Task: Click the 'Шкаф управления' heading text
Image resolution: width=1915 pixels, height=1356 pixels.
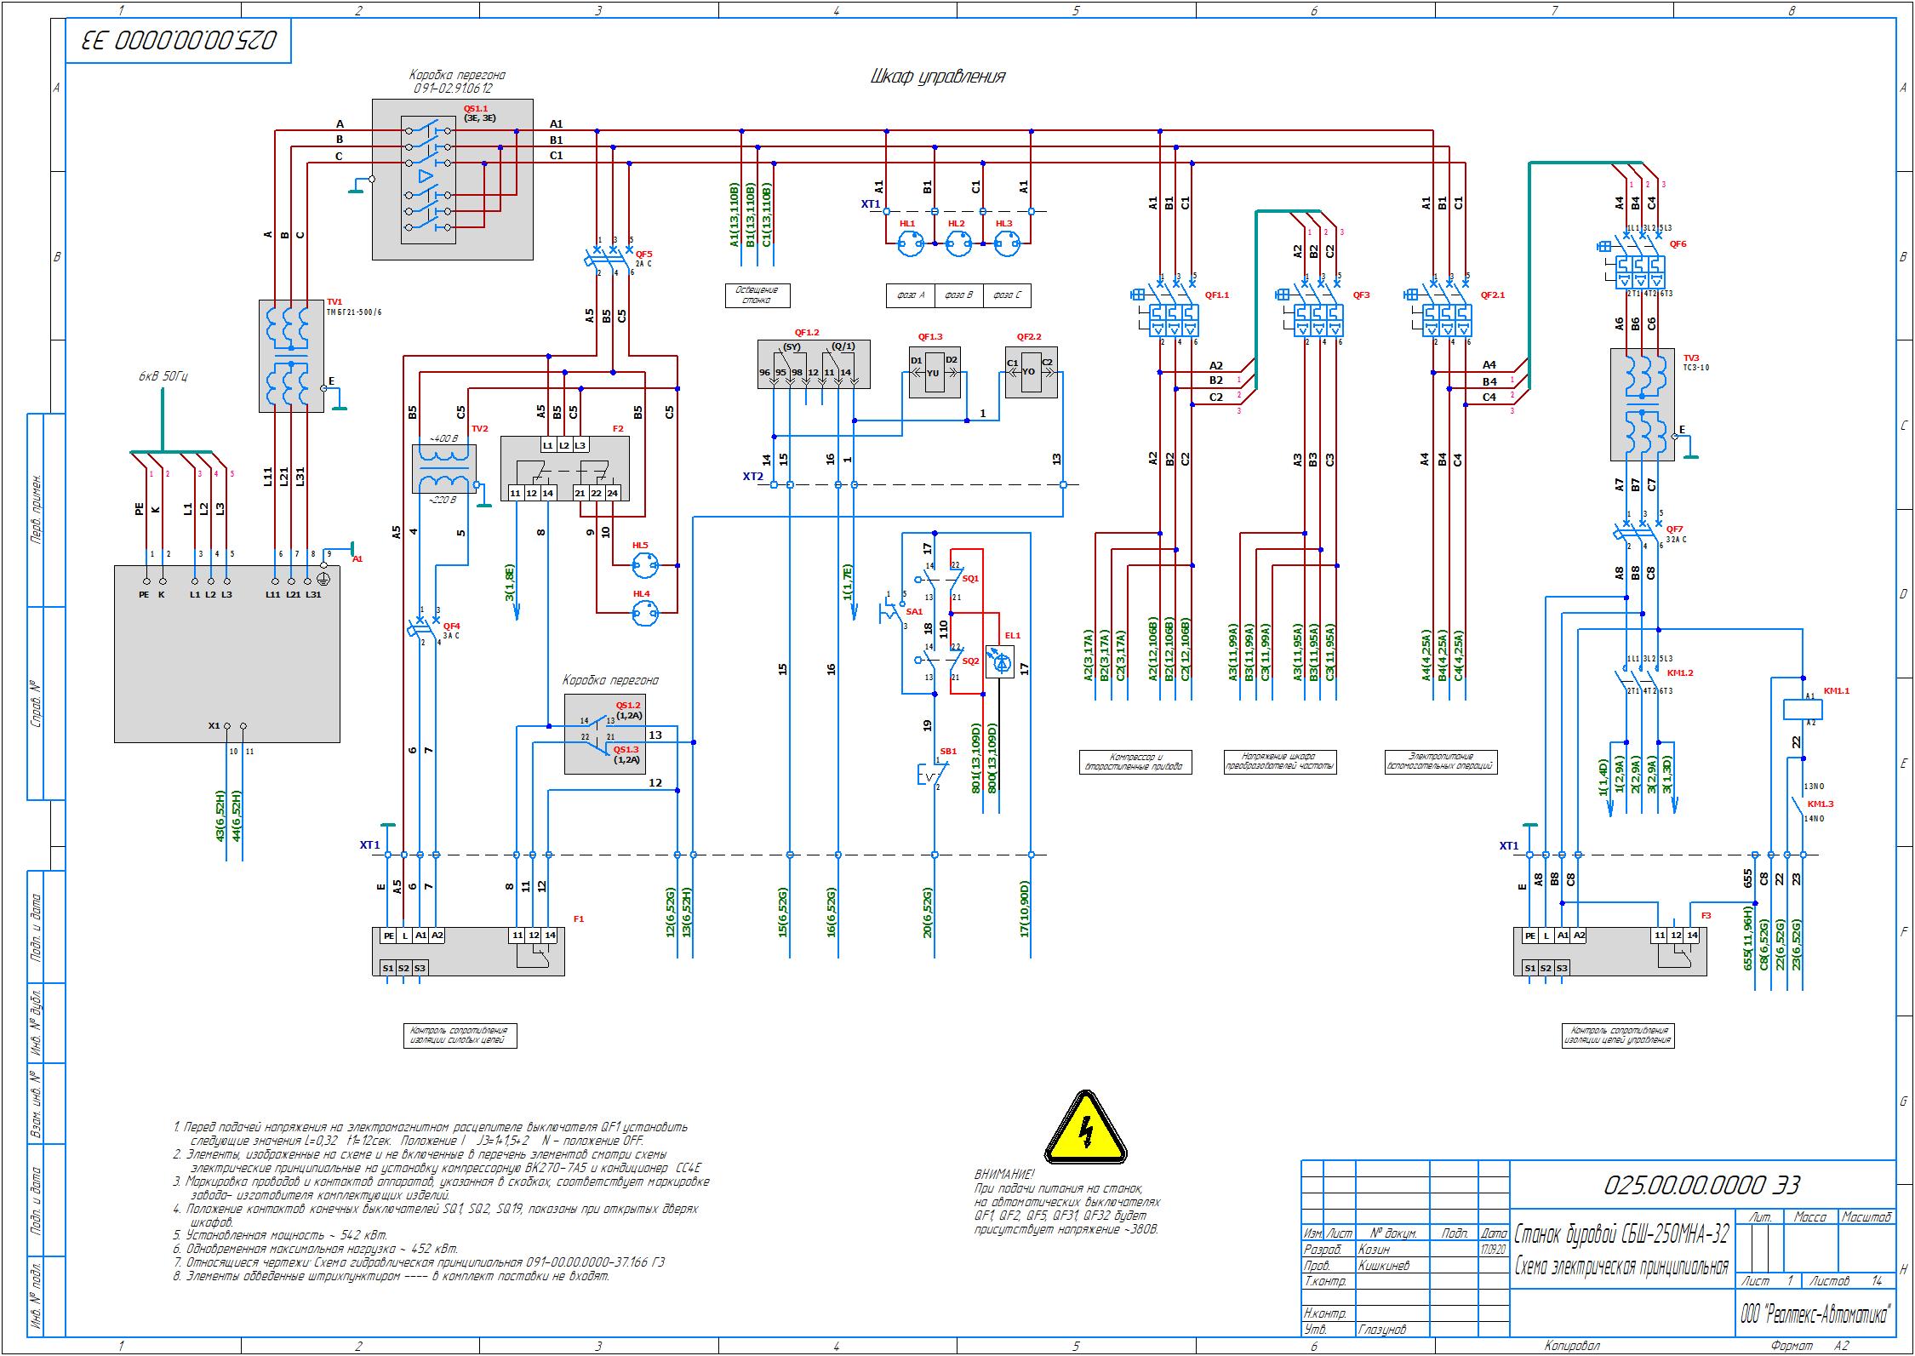Action: point(937,77)
